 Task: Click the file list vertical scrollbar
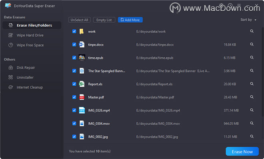click(263, 72)
